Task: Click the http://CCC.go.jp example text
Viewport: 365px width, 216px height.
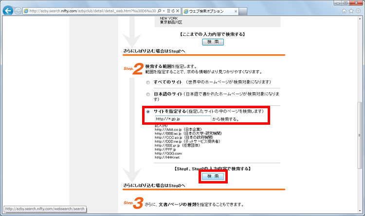Action: [x=168, y=137]
